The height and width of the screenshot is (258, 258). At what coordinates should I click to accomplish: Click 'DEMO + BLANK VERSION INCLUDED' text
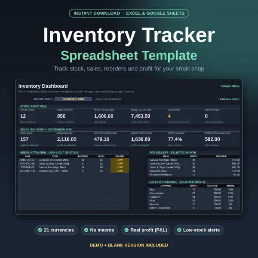coord(129,245)
